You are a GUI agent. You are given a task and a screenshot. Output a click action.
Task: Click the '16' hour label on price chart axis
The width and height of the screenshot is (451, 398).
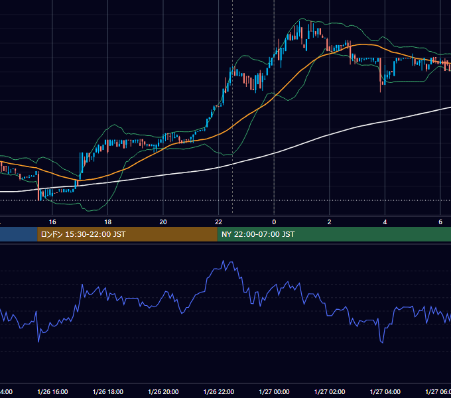click(52, 222)
